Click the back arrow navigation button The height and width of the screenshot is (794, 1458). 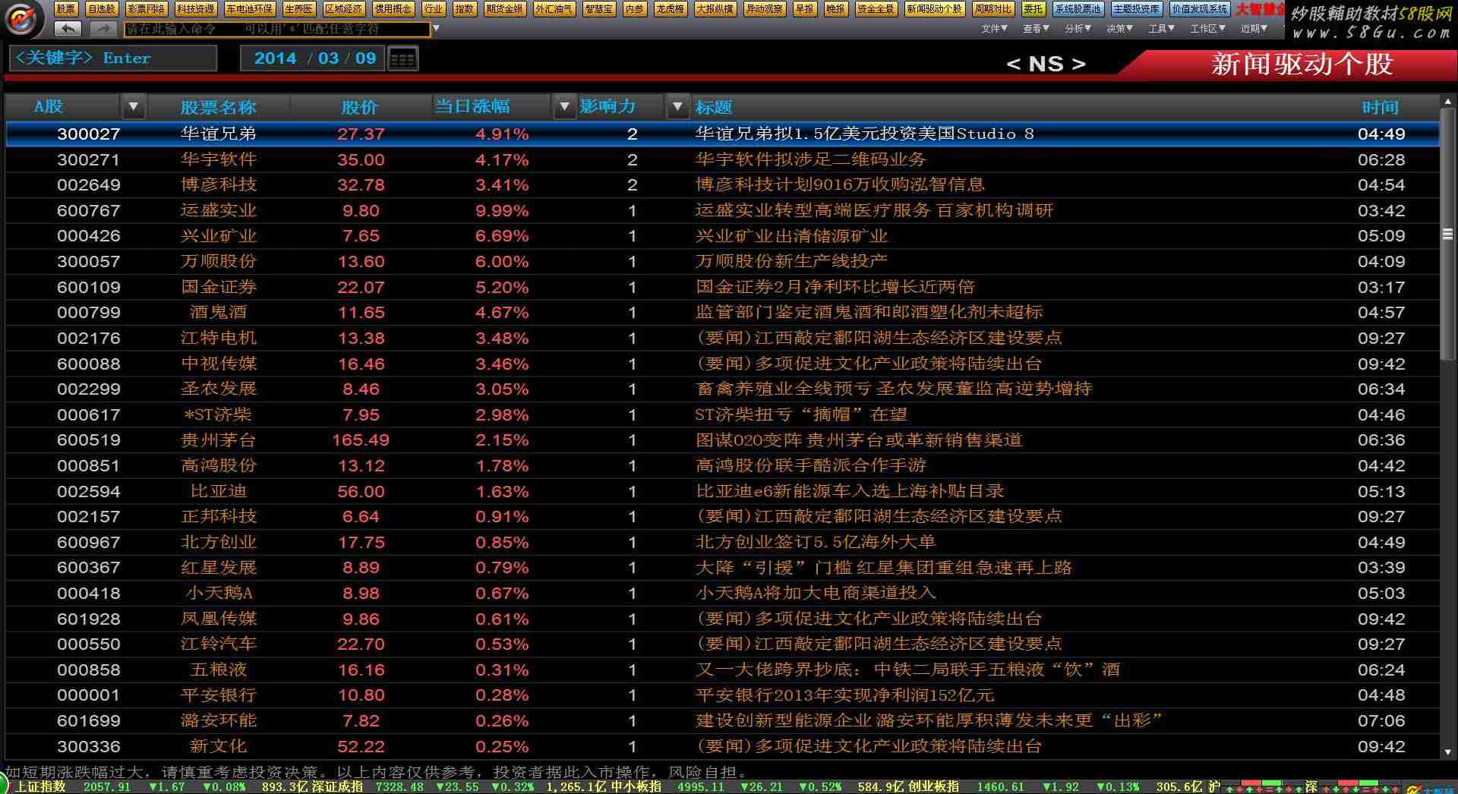pos(68,29)
